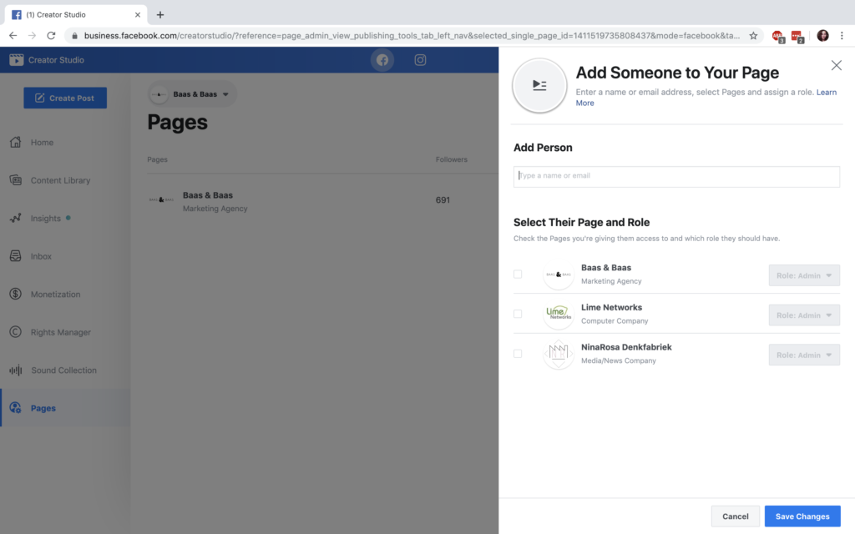Open Rights Manager menu item
Screen dimensions: 855x534
pos(60,332)
